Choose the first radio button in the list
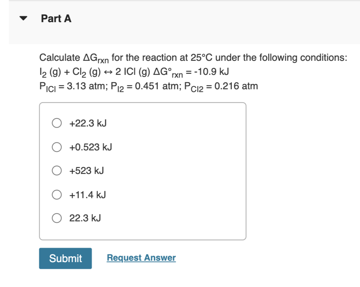 (56, 123)
